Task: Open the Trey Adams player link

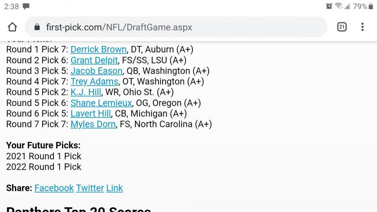Action: pos(94,81)
